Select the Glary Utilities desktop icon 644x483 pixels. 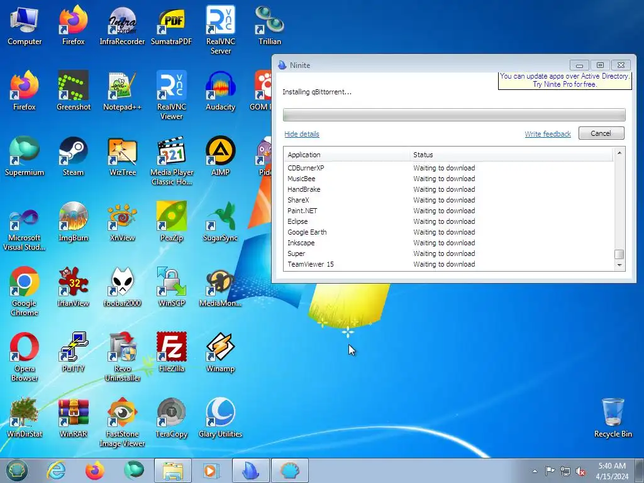[221, 418]
